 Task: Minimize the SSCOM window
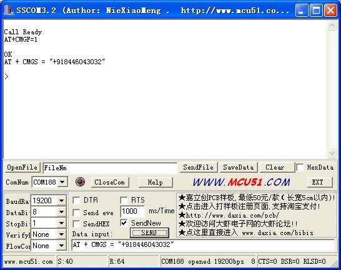[302, 10]
